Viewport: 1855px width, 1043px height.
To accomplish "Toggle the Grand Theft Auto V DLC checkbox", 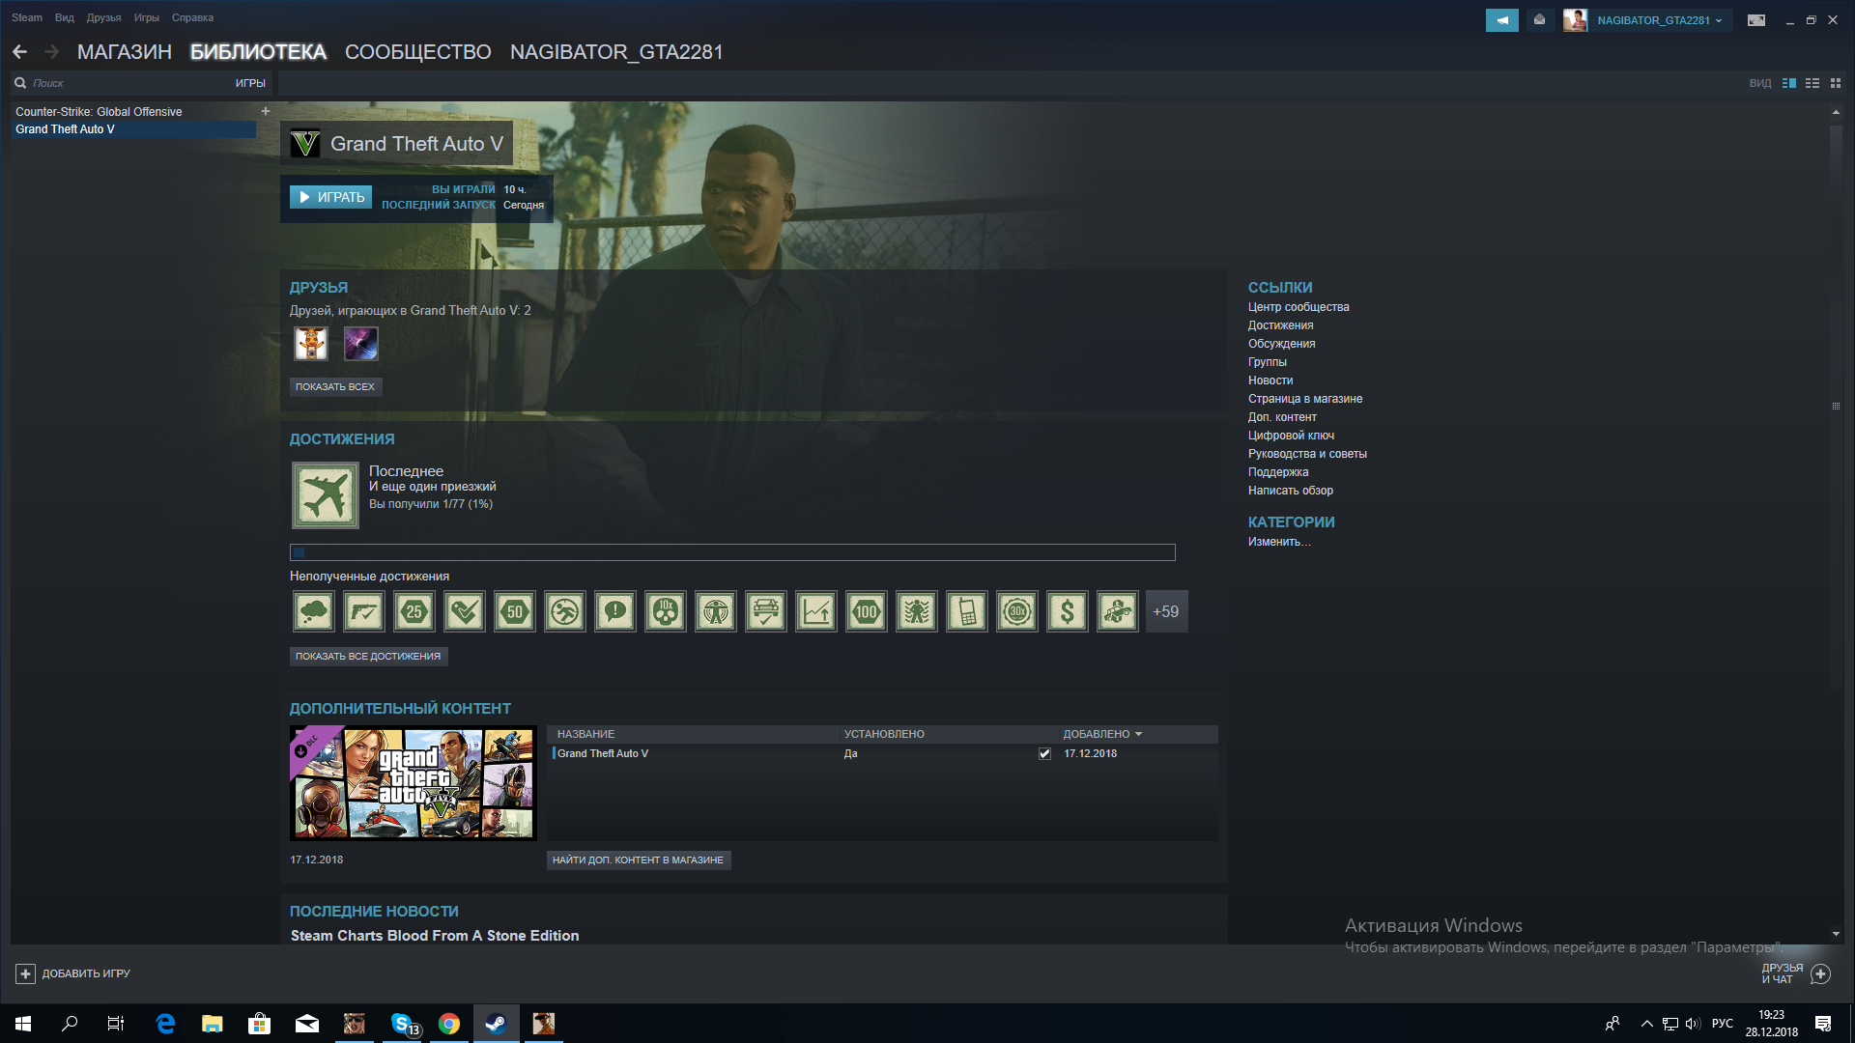I will pyautogui.click(x=1044, y=754).
